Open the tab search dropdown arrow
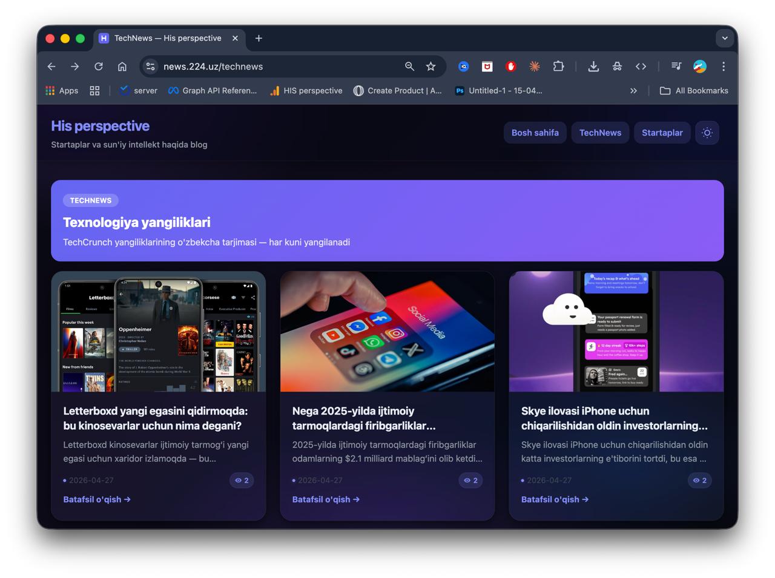The width and height of the screenshot is (775, 578). pos(724,38)
